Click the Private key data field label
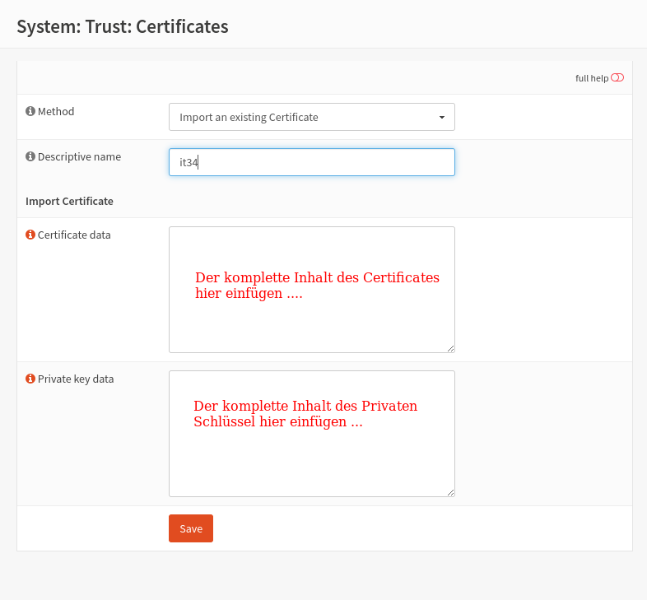The width and height of the screenshot is (647, 600). click(76, 379)
